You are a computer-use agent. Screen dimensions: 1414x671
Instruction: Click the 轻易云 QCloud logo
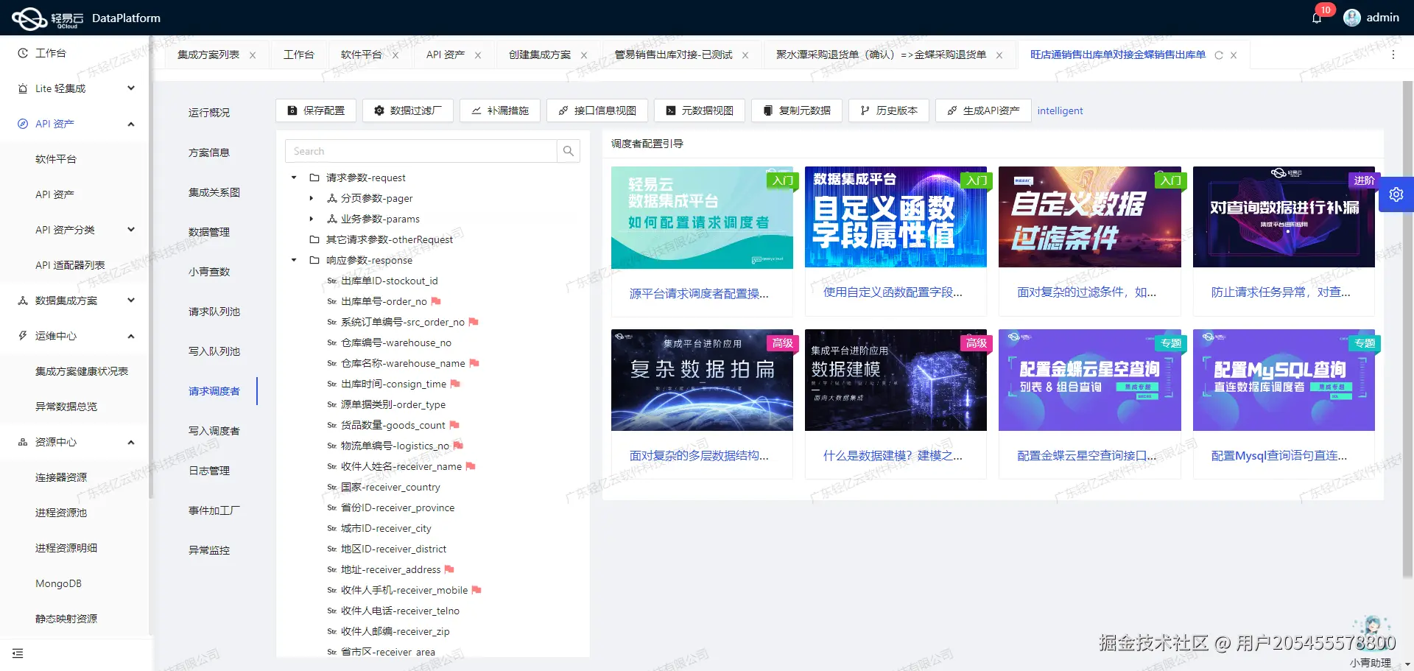click(29, 17)
